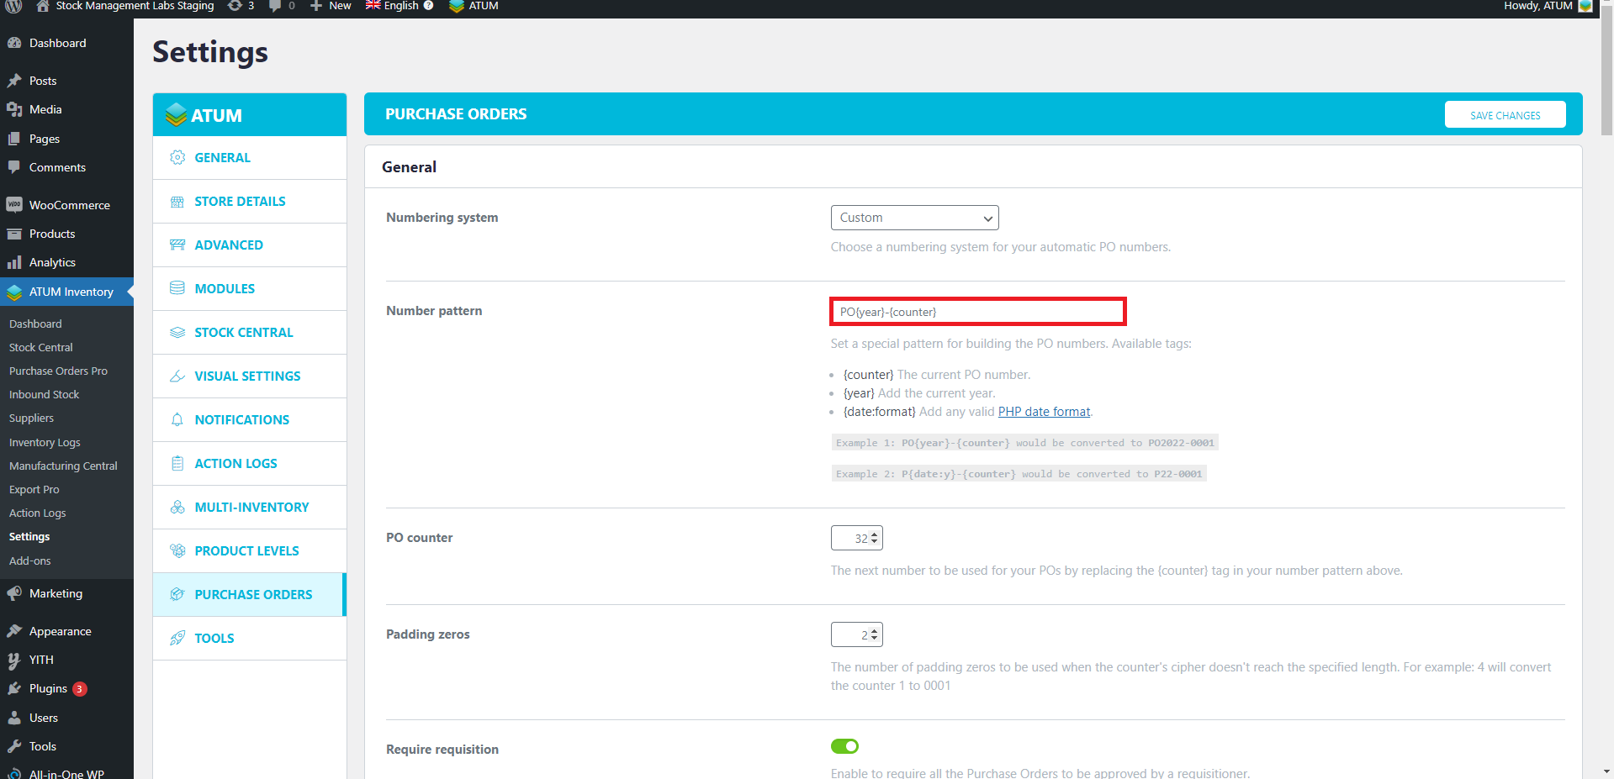The height and width of the screenshot is (779, 1614).
Task: Open the site home icon
Action: [x=43, y=6]
